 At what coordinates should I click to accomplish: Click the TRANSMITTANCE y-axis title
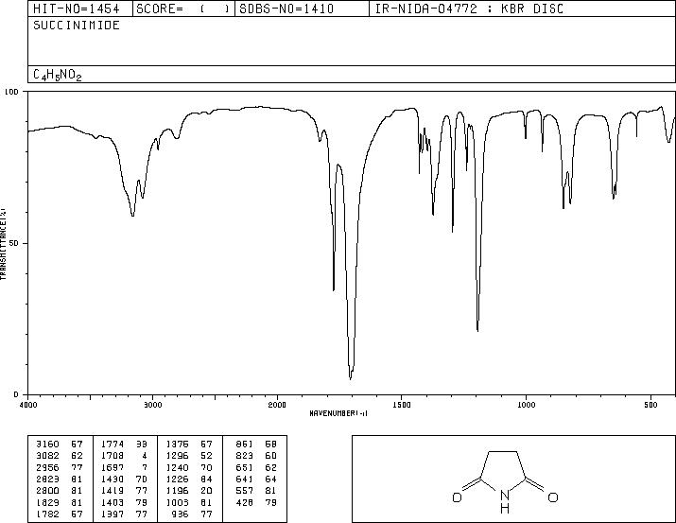3,244
